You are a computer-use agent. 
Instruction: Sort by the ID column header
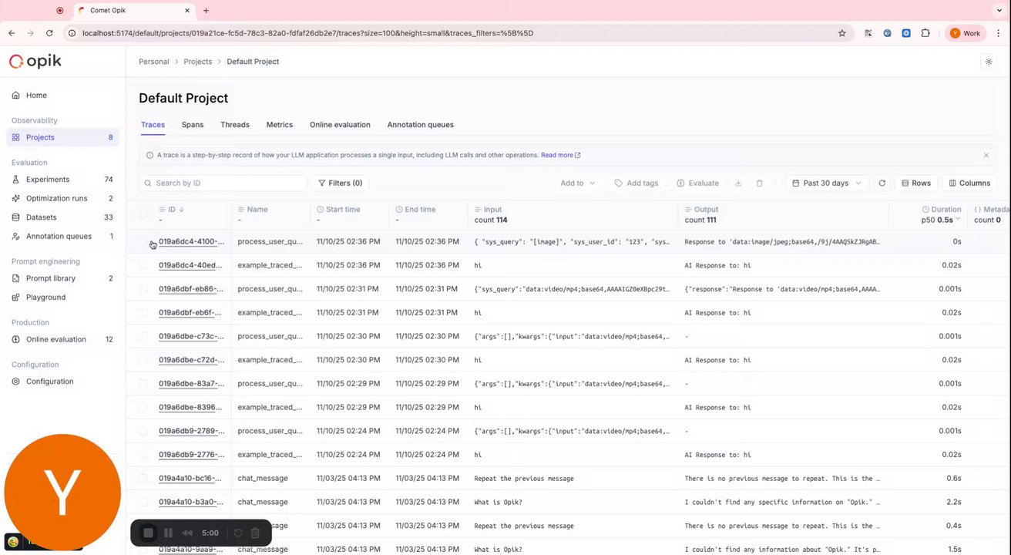point(171,210)
